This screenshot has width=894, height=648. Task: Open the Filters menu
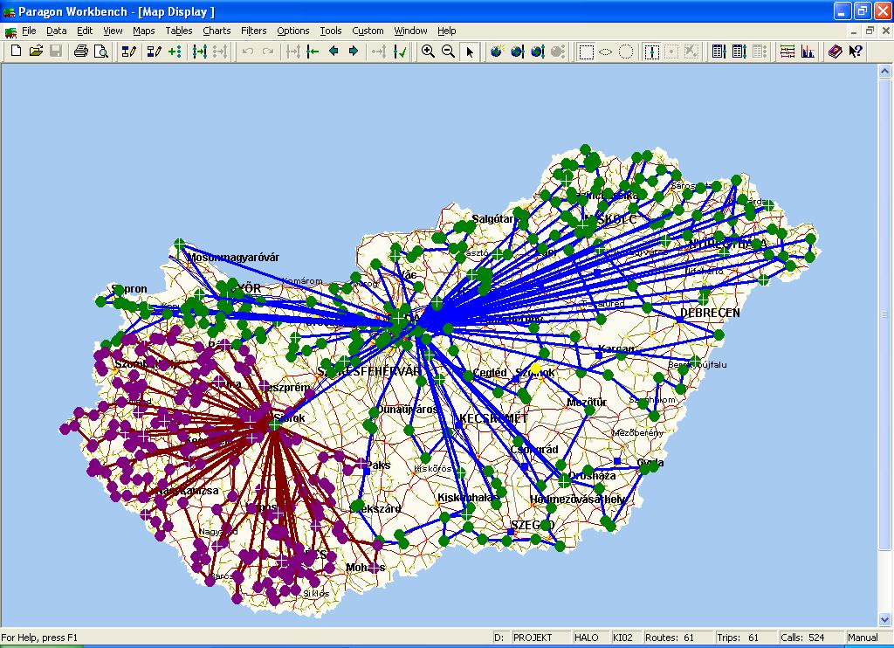click(x=254, y=31)
